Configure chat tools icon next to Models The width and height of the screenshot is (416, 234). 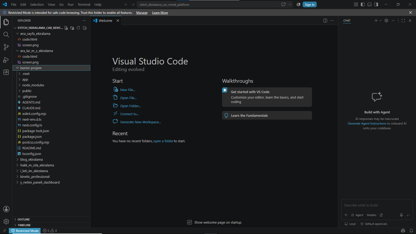381,215
